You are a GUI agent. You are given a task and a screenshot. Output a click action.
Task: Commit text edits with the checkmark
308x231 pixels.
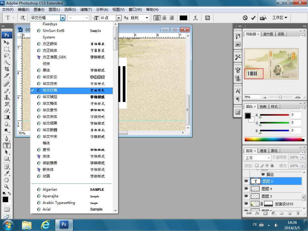(x=253, y=18)
